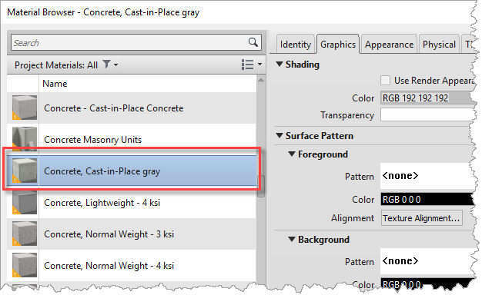Click the search magnifier icon

[253, 42]
